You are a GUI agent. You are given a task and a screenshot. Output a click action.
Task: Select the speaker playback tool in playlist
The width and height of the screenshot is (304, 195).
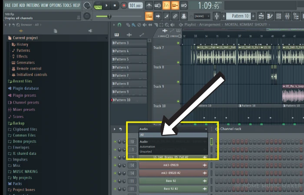(x=172, y=25)
